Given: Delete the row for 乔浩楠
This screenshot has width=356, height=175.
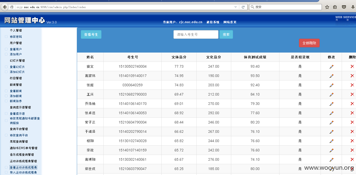Looking at the screenshot, I should 352,104.
